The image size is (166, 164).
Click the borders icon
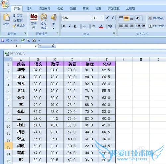pos(84,26)
